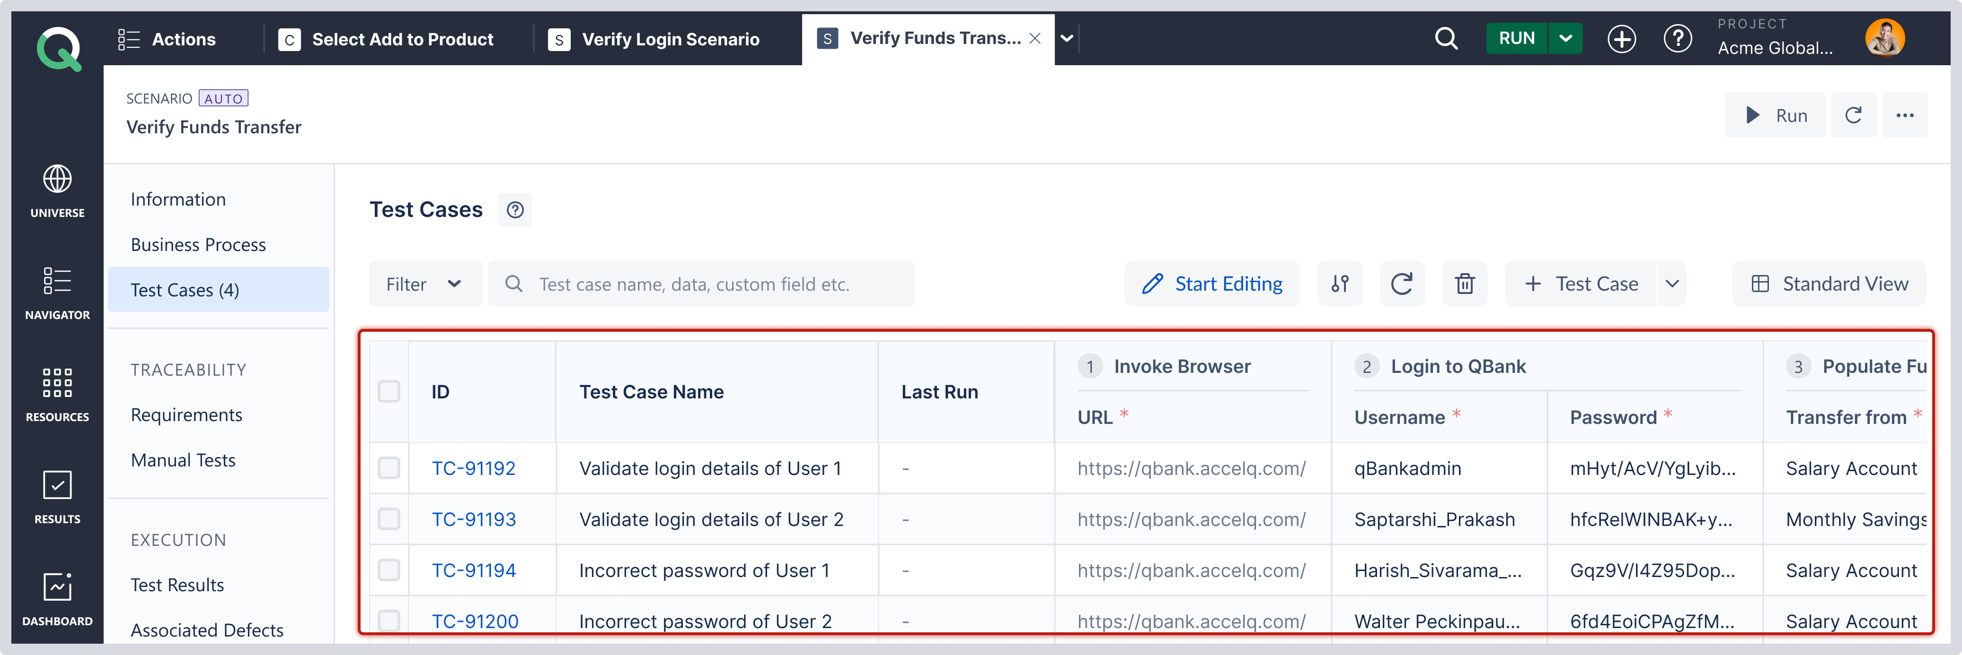Click the Run scenario play button
This screenshot has height=655, width=1962.
pos(1775,115)
